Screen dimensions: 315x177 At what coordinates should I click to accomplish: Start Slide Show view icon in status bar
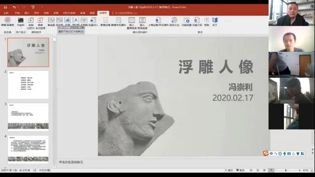(271, 170)
